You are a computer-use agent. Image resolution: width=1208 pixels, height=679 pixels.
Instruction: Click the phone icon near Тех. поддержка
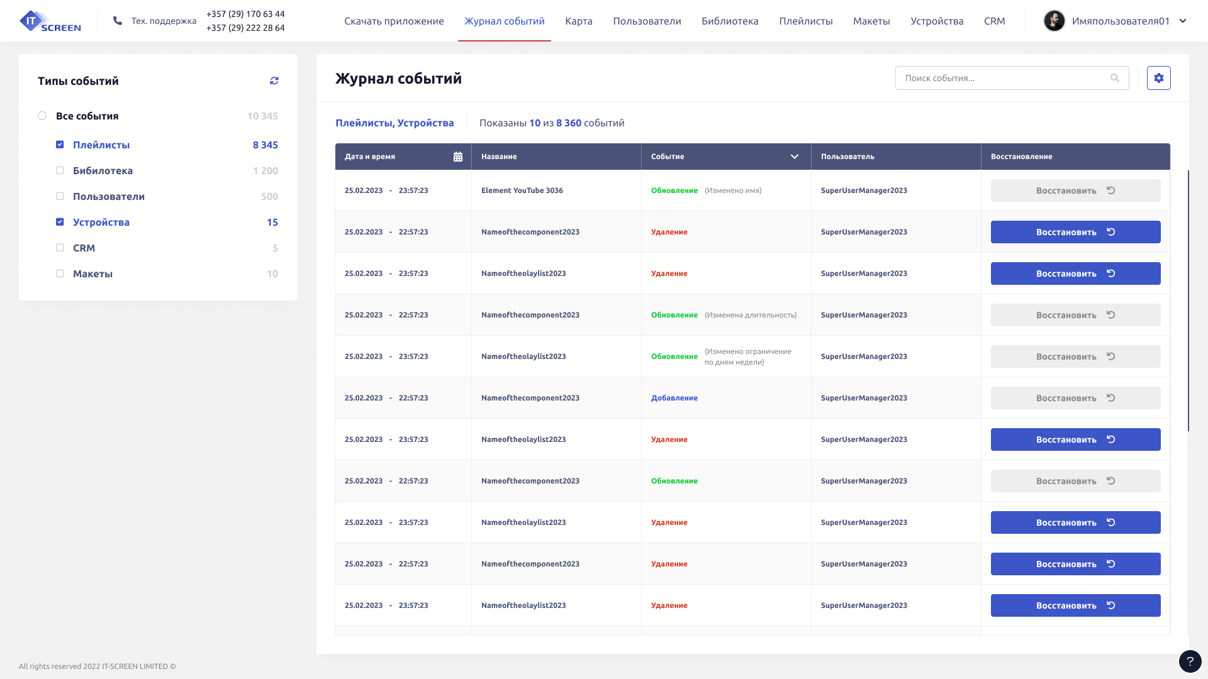pos(118,21)
